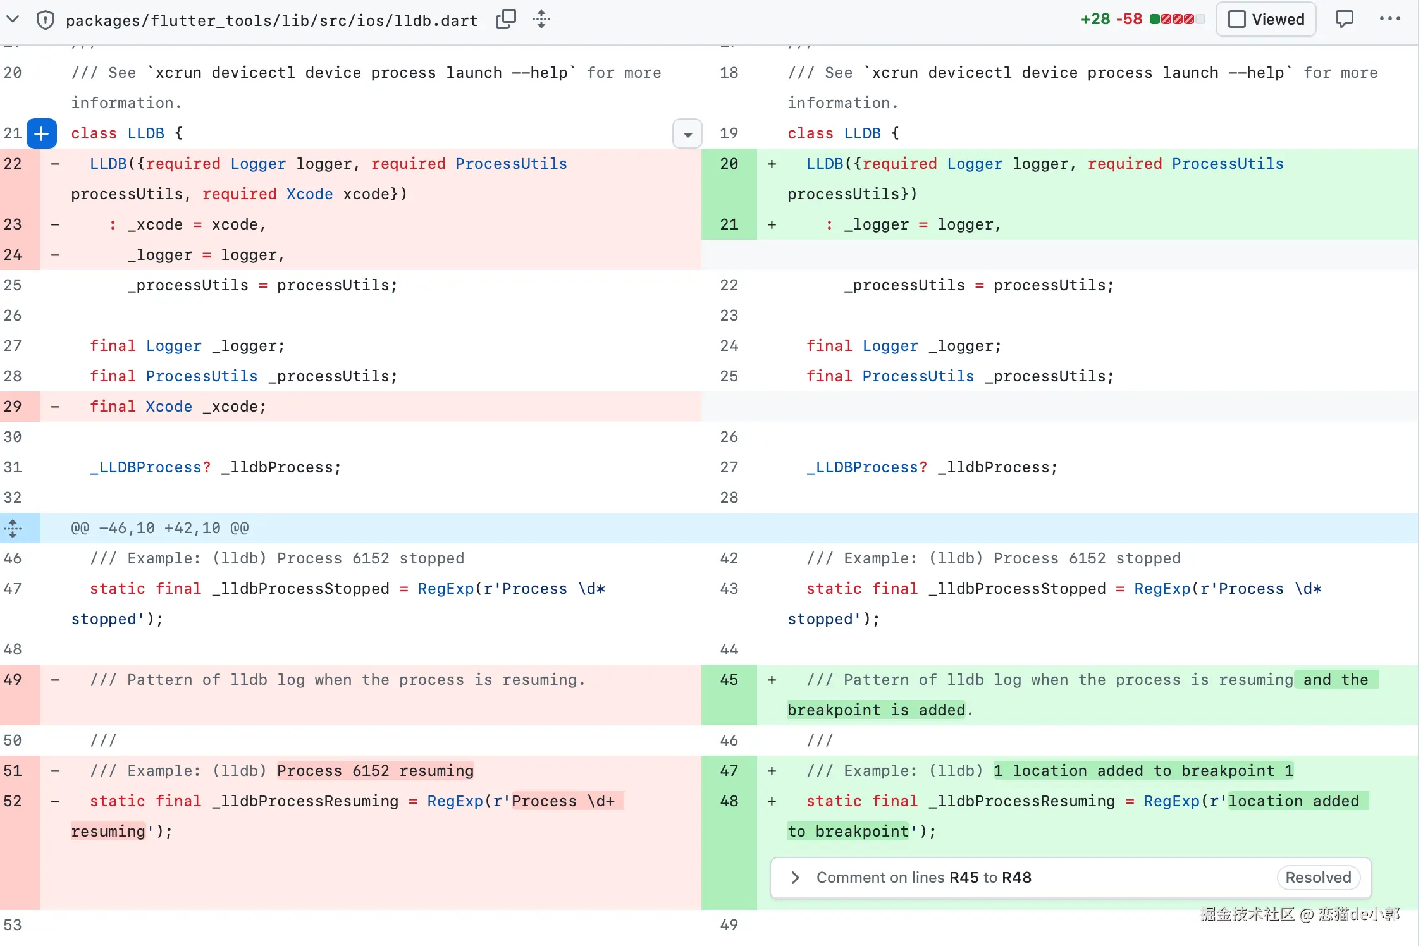Open the three-dots file options menu
Image resolution: width=1423 pixels, height=946 pixels.
point(1389,20)
